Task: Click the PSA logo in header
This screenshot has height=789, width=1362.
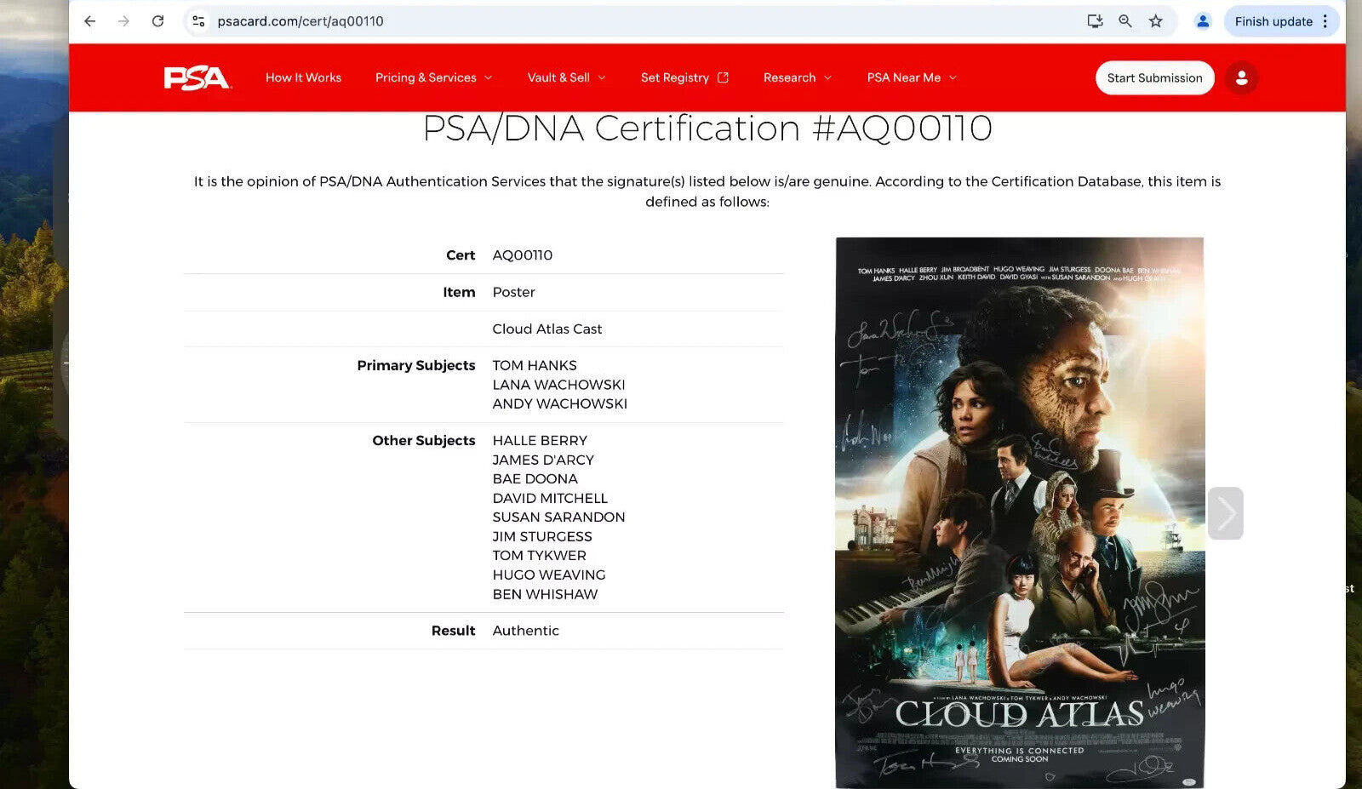Action: coord(197,77)
